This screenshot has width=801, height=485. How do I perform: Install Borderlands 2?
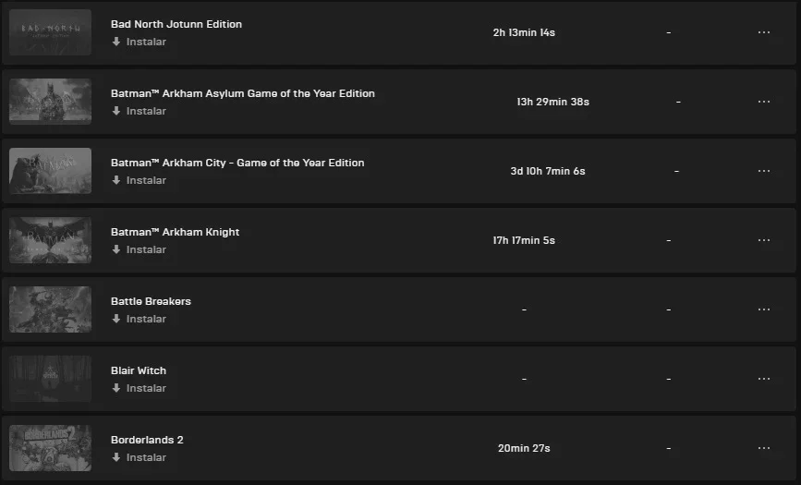coord(139,457)
